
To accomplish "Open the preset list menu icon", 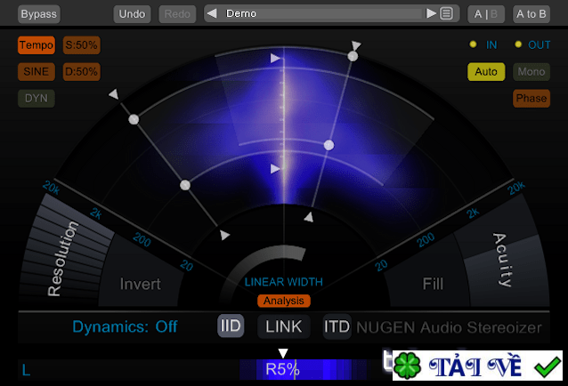I will click(x=446, y=13).
